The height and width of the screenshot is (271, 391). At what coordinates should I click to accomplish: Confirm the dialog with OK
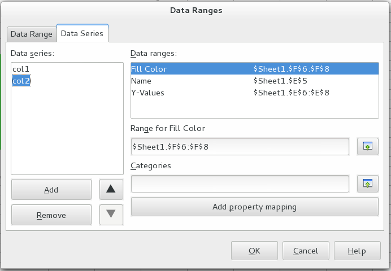254,251
